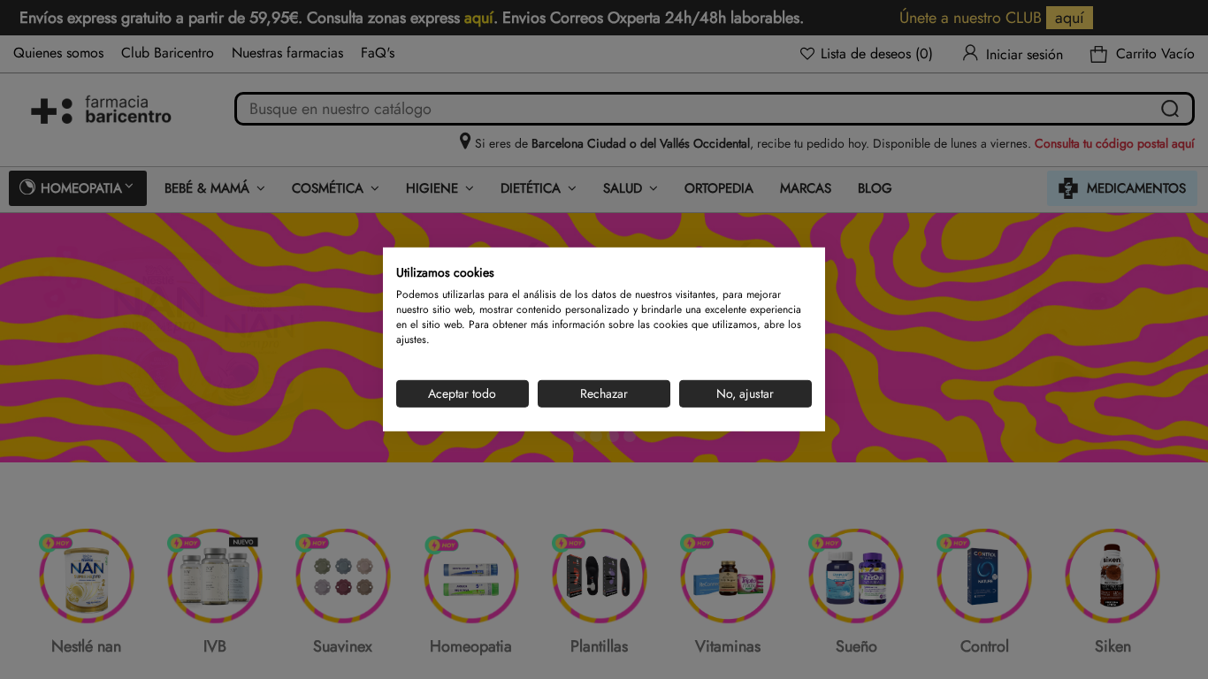Open the Nestlé nan category circle
This screenshot has width=1208, height=679.
point(87,576)
